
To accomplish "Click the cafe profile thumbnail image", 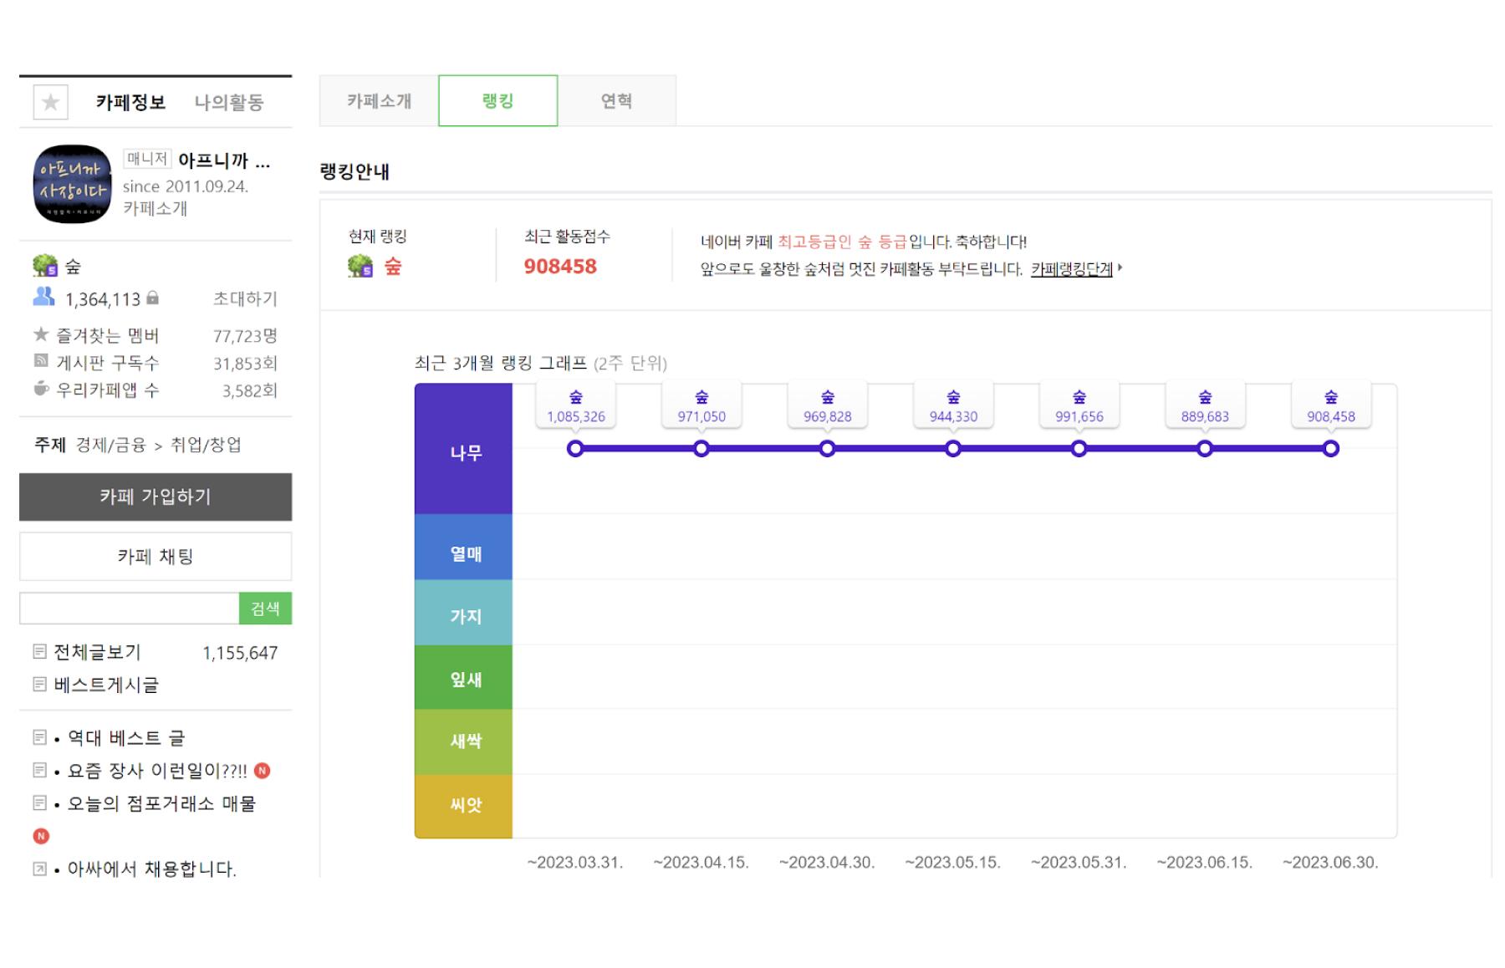I will coord(72,184).
